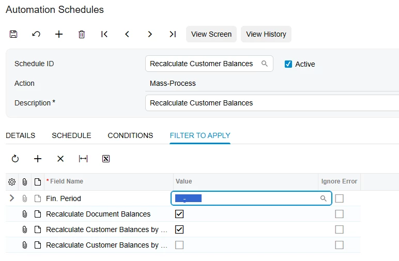Open the SCHEDULE tab
Viewport: 399px width, 261px height.
tap(71, 135)
